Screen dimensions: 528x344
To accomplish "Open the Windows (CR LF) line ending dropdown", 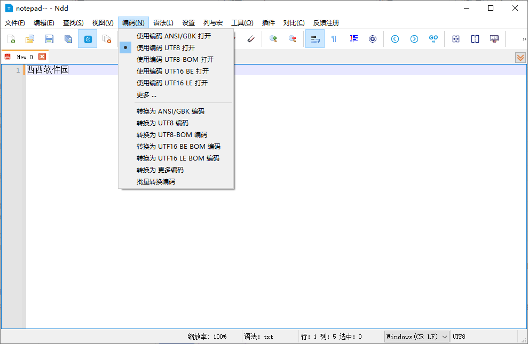I will point(416,337).
